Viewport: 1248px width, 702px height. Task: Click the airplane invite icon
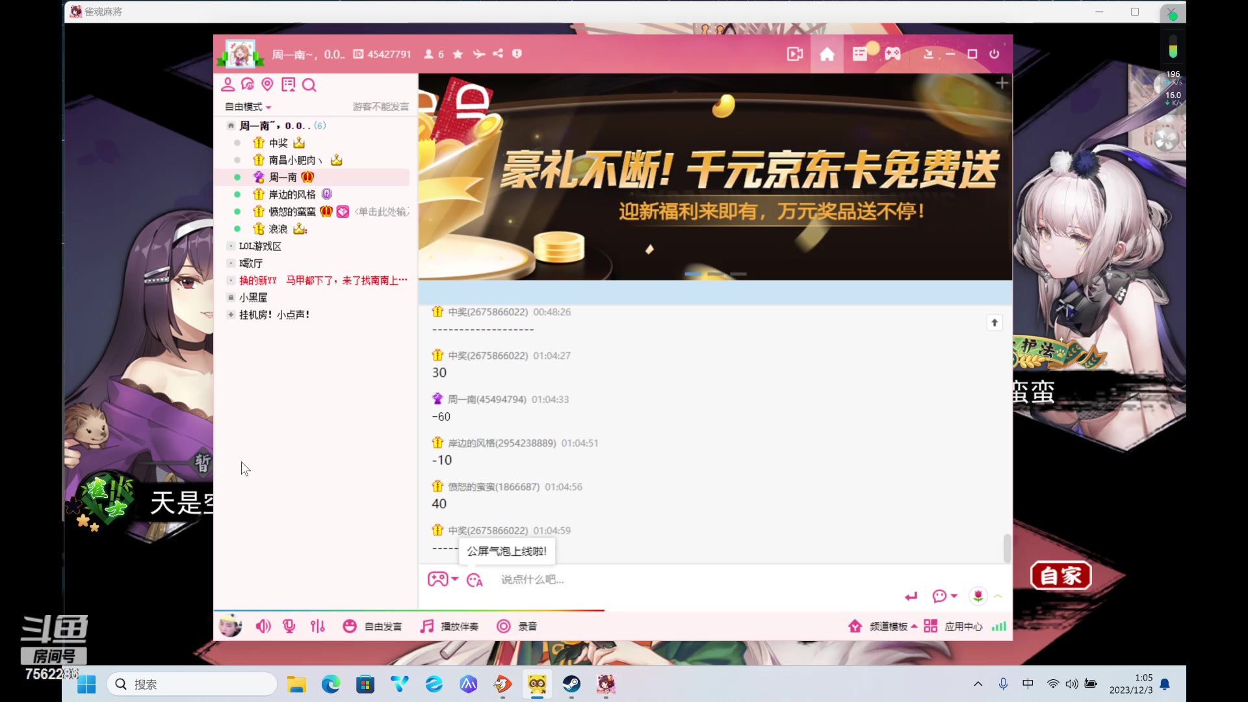[479, 54]
